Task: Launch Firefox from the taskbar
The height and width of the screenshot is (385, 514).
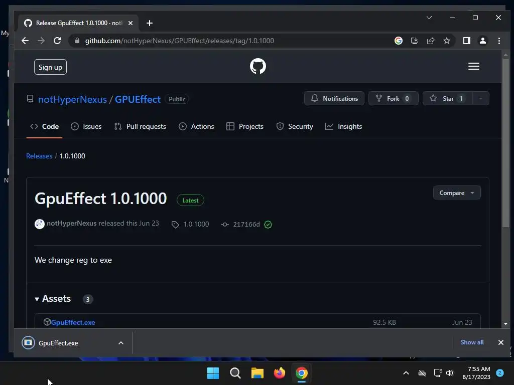Action: point(279,373)
